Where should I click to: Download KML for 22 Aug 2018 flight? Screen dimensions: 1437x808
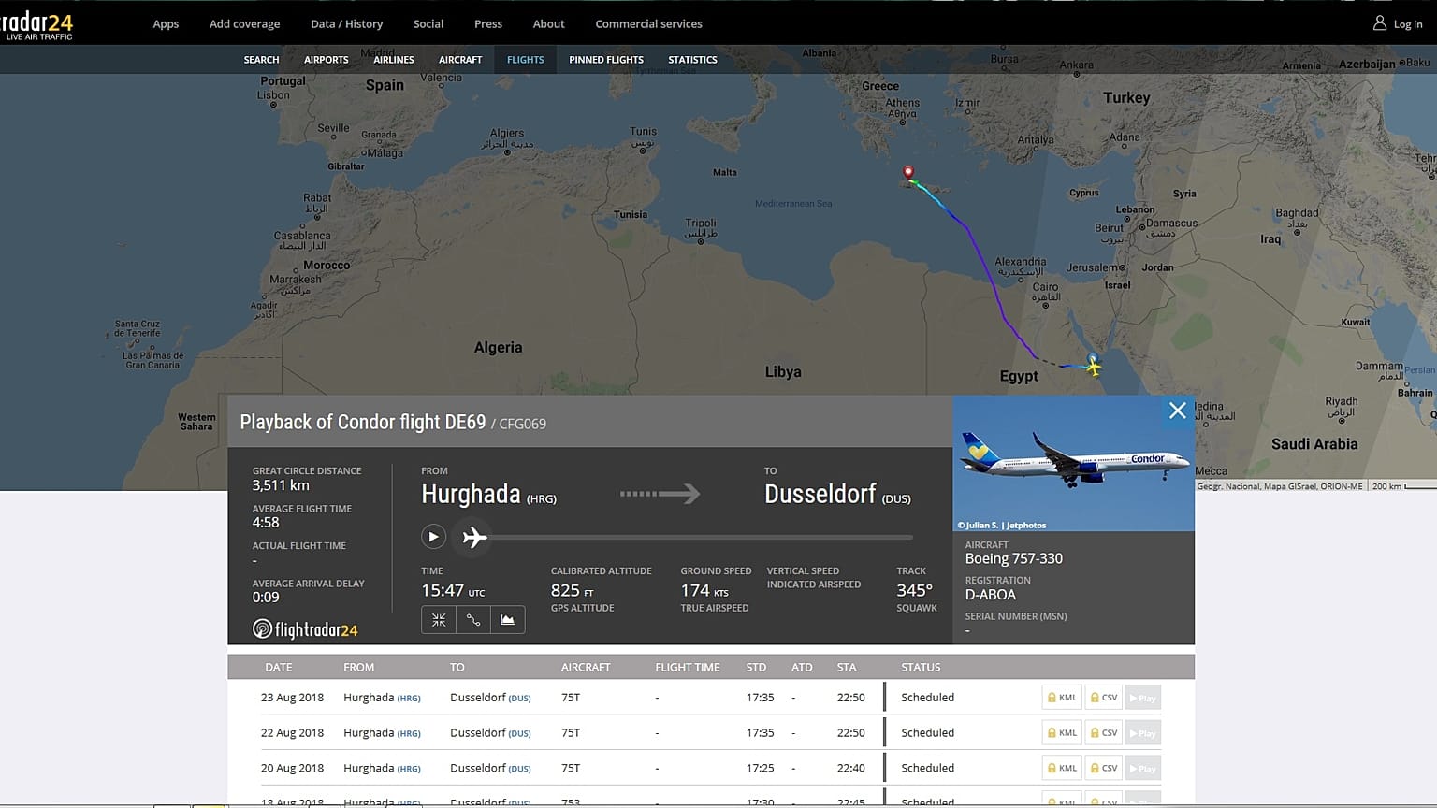pos(1062,733)
